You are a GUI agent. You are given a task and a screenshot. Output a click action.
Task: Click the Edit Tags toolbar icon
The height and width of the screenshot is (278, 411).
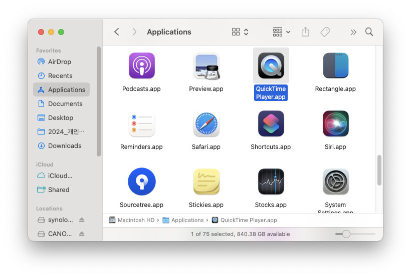325,32
